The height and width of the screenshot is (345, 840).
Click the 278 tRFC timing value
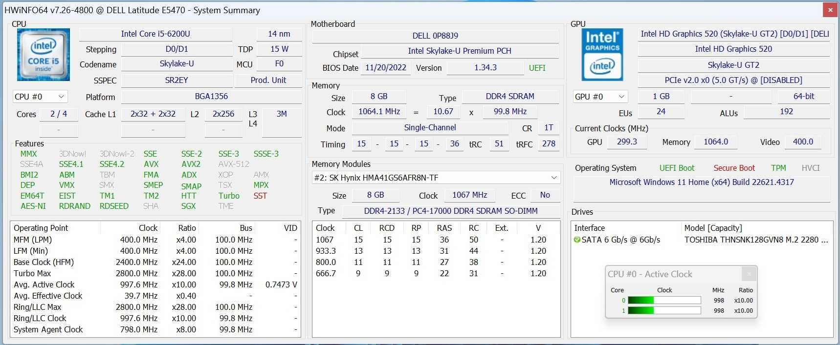pos(549,144)
